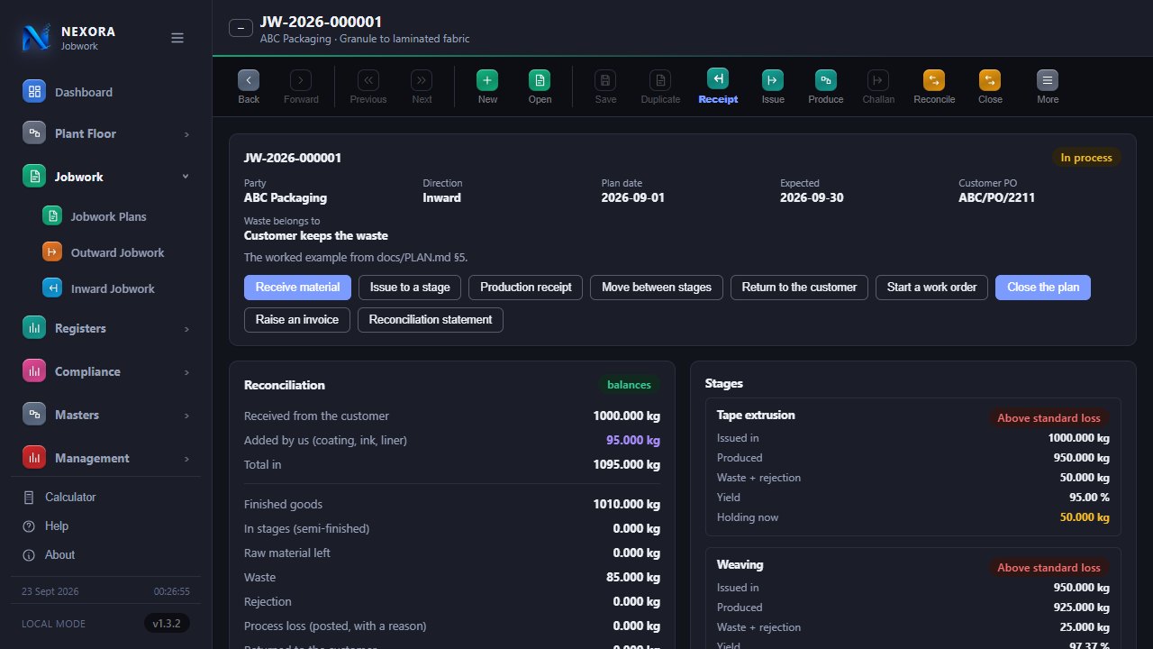The image size is (1153, 649).
Task: Click the Production receipt button
Action: pos(526,288)
